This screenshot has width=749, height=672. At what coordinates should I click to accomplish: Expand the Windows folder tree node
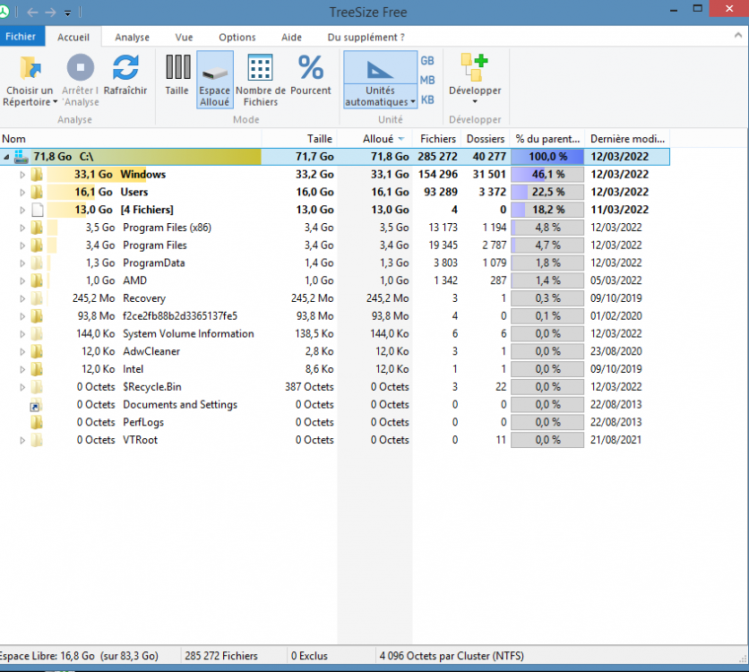click(x=23, y=175)
